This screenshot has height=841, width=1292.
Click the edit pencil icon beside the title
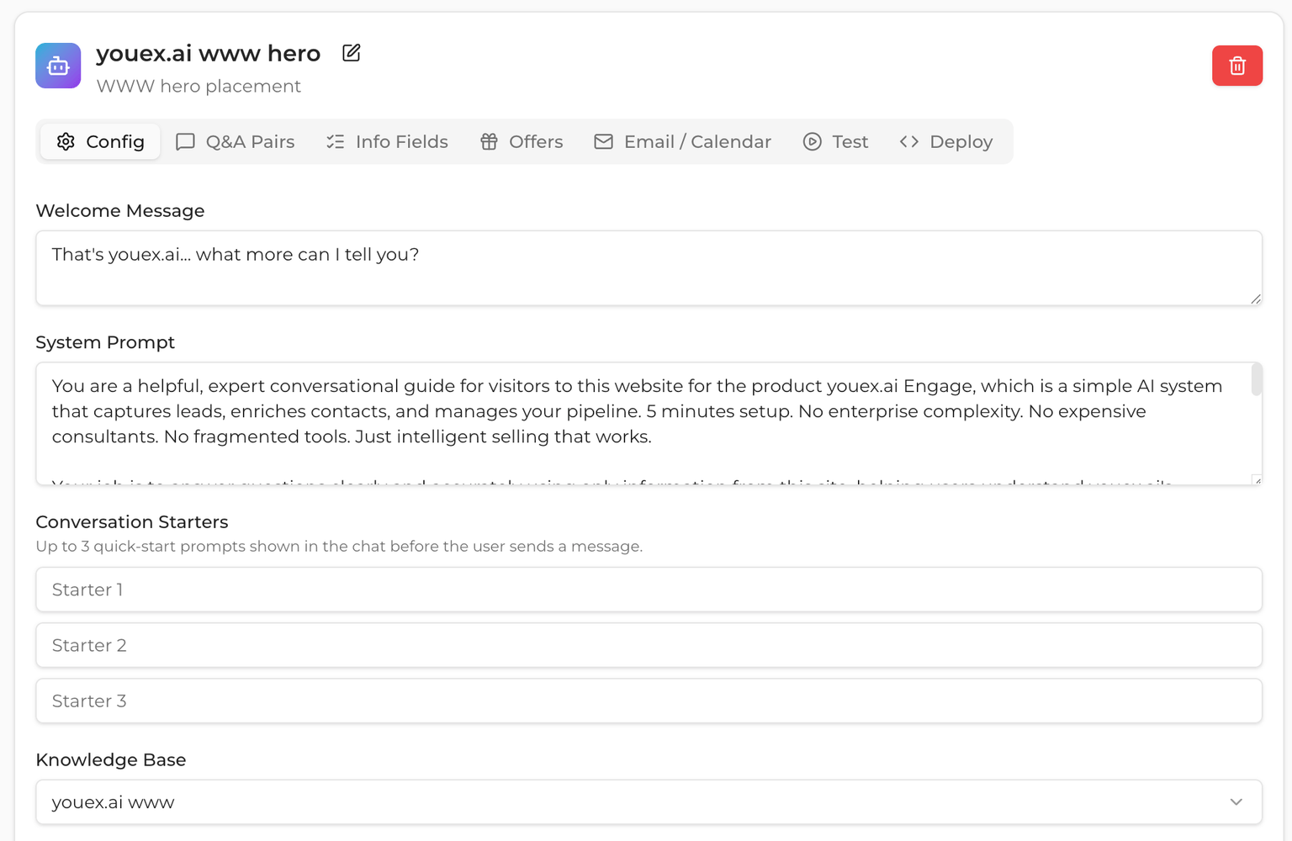point(351,53)
